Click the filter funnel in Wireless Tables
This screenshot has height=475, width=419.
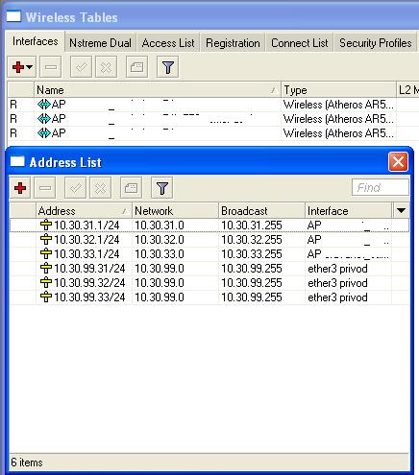click(167, 67)
